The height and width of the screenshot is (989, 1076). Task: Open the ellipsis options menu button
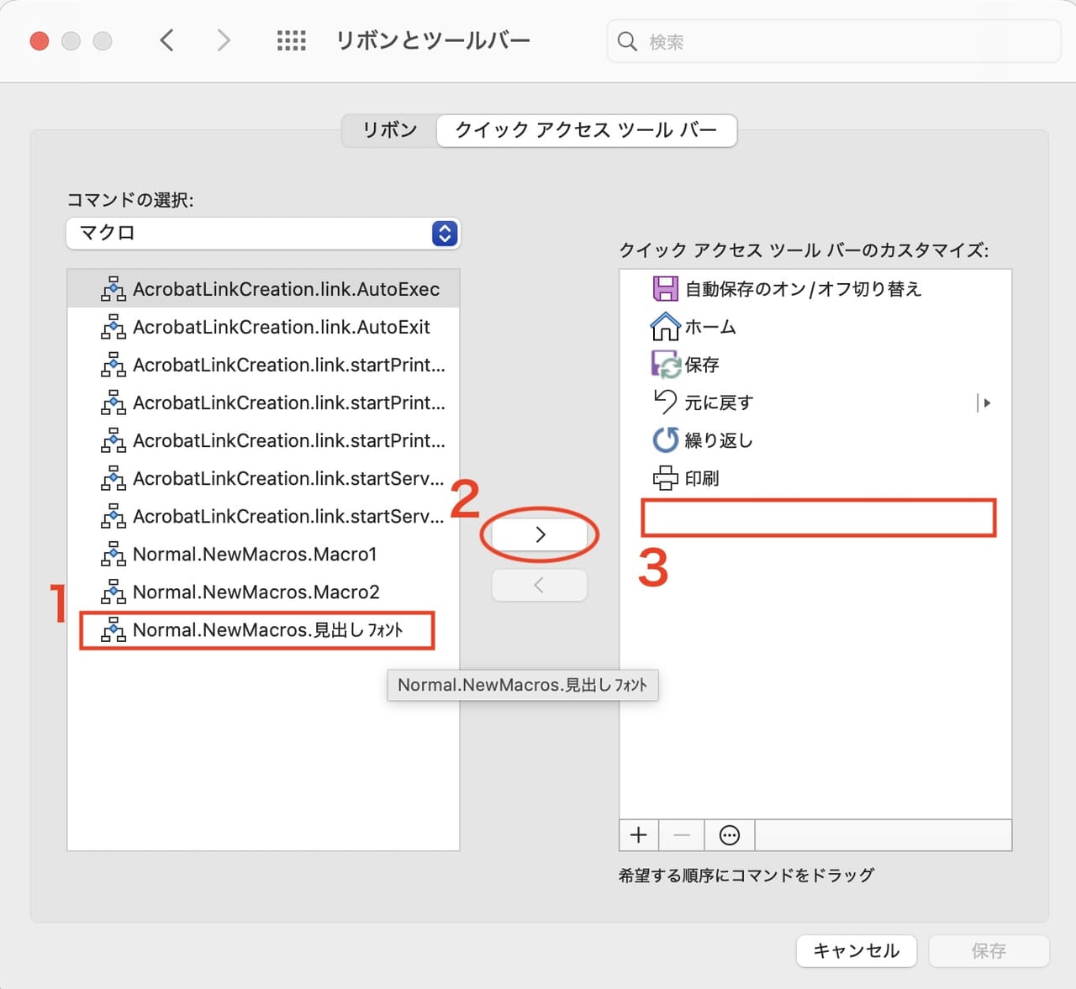coord(730,835)
